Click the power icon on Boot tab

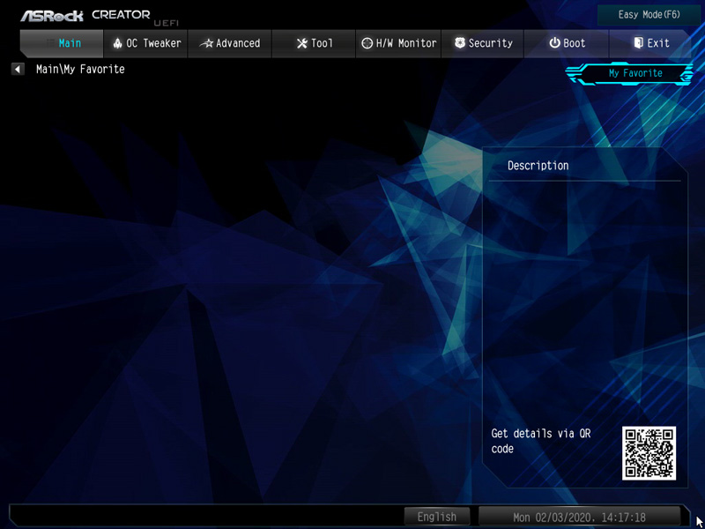[x=555, y=43]
